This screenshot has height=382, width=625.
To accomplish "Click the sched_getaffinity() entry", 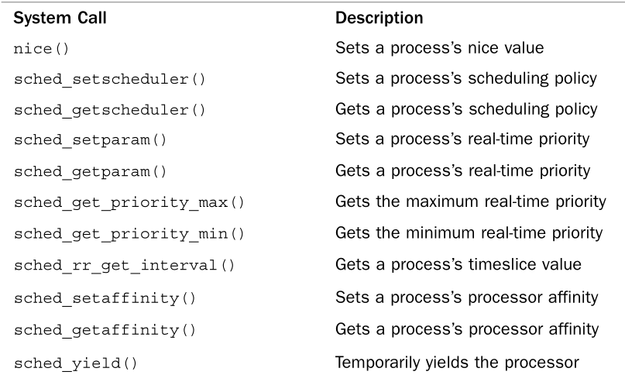I will click(x=105, y=330).
